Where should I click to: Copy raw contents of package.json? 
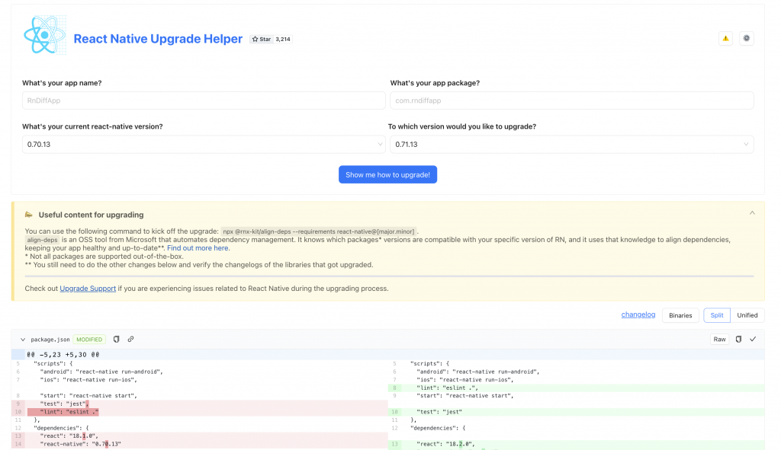coord(738,339)
